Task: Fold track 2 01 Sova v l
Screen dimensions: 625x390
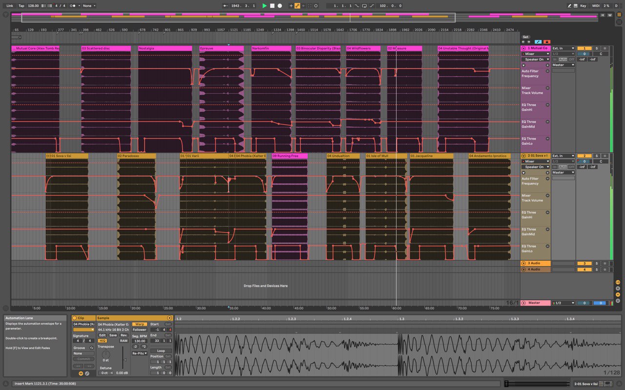Action: click(x=524, y=156)
